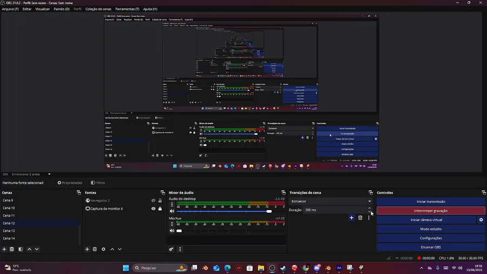Select Cena 14 in the scenes list

click(x=40, y=239)
